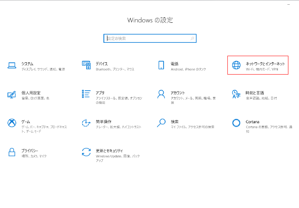This screenshot has height=208, width=299.
Task: Click the clock and A字 icon for 時刻と言語
Action: [x=236, y=94]
